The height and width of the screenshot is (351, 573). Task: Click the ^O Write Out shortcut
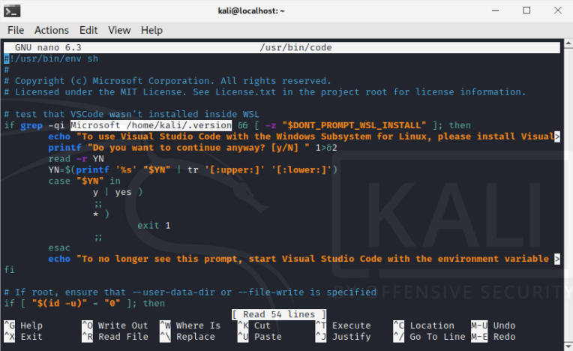[115, 325]
